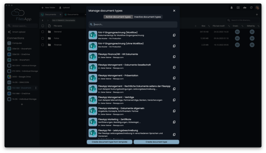266x153 pixels.
Task: Add a new connection with plus icon
Action: click(22, 104)
